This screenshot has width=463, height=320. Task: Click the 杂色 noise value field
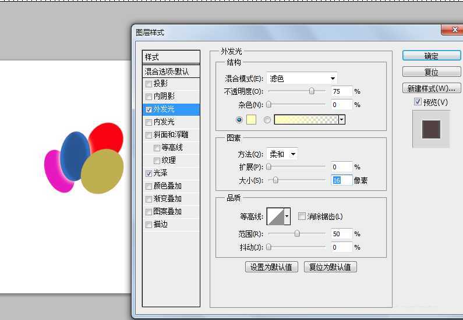tap(342, 105)
